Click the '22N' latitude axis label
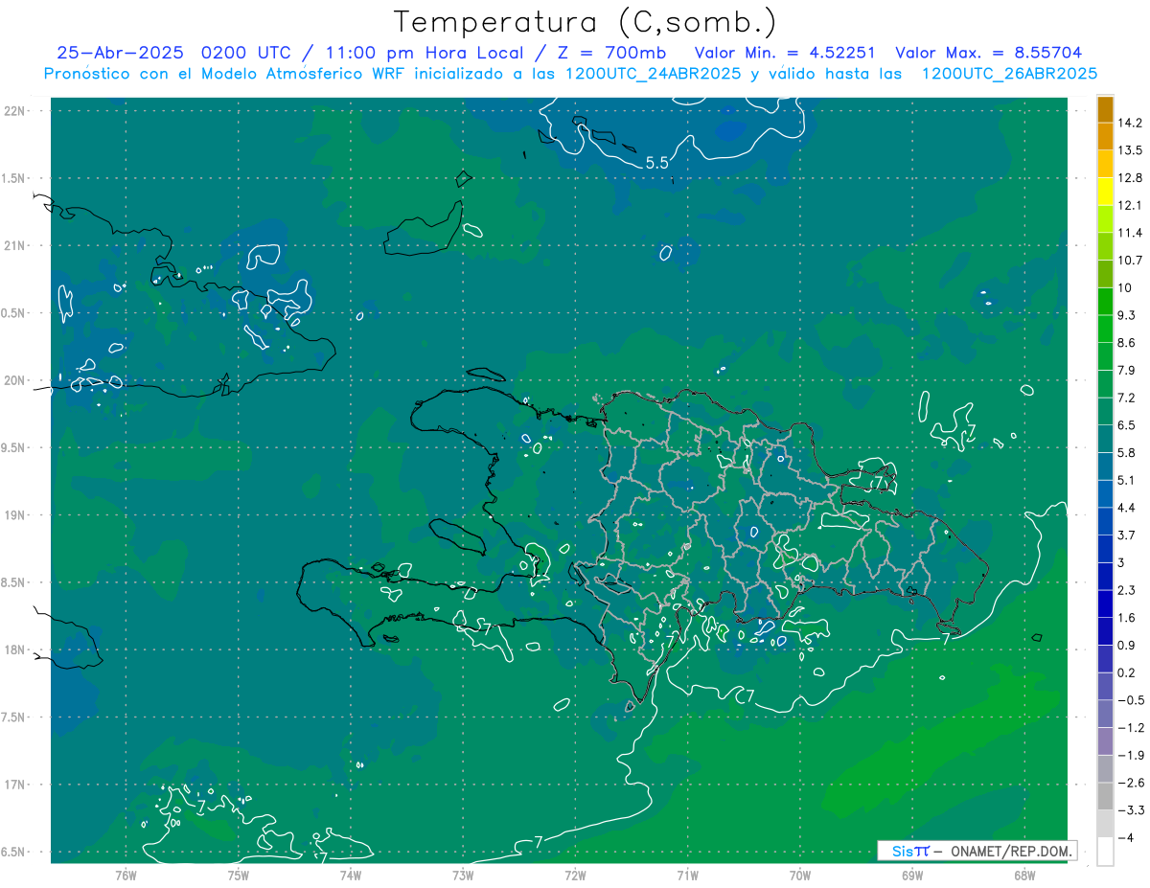The height and width of the screenshot is (888, 1150). pos(15,111)
